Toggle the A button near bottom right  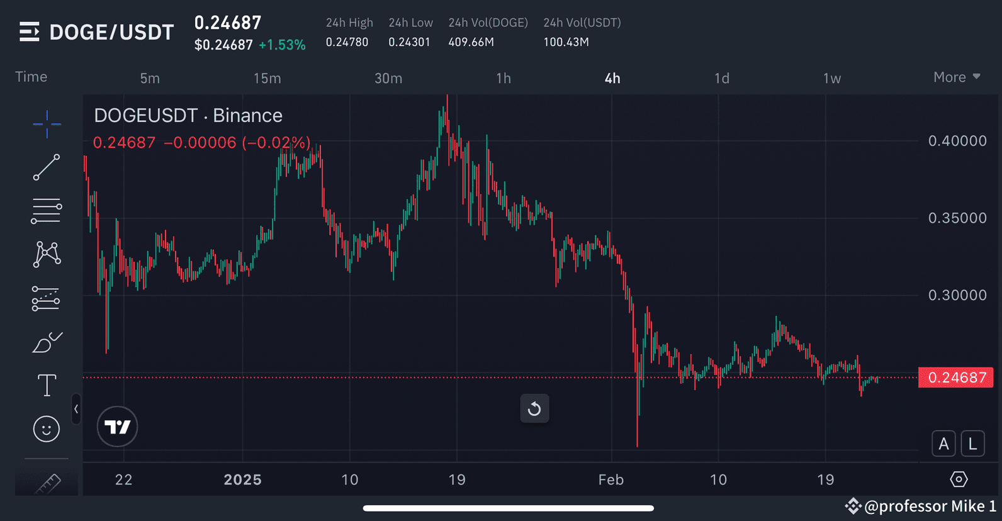[943, 443]
